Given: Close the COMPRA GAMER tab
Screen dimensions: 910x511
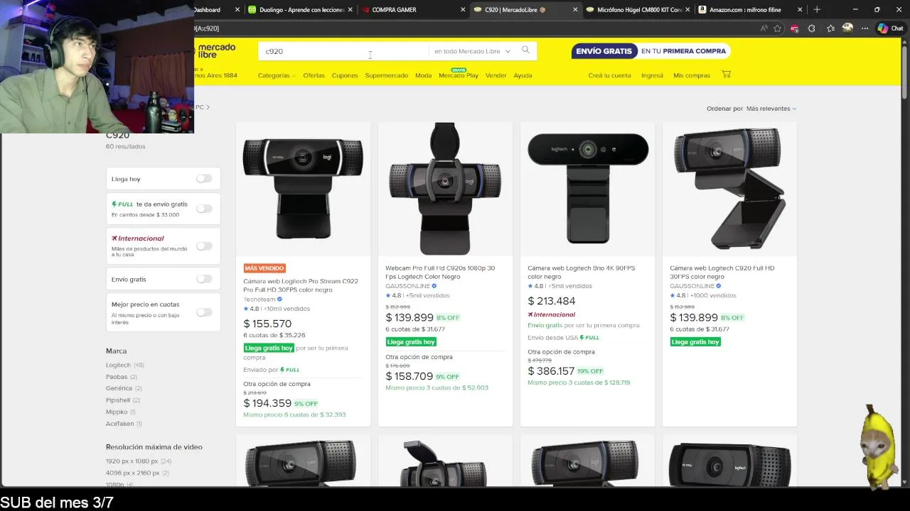Looking at the screenshot, I should pyautogui.click(x=463, y=10).
